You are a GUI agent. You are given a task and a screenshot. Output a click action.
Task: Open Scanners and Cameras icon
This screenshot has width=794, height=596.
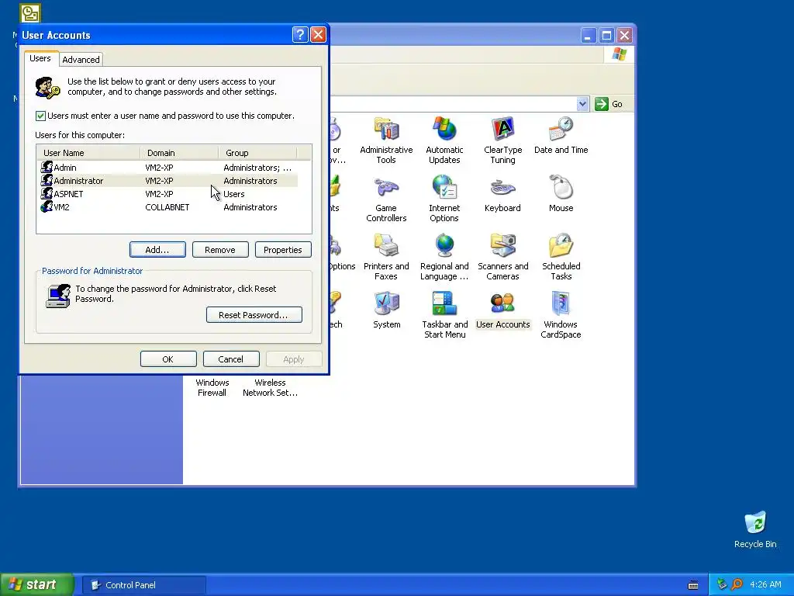(x=502, y=256)
